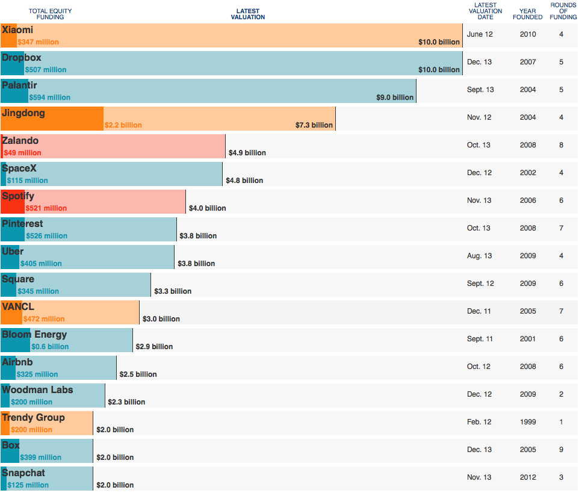The image size is (579, 493).
Task: Select the Trendy Group company name
Action: 33,418
